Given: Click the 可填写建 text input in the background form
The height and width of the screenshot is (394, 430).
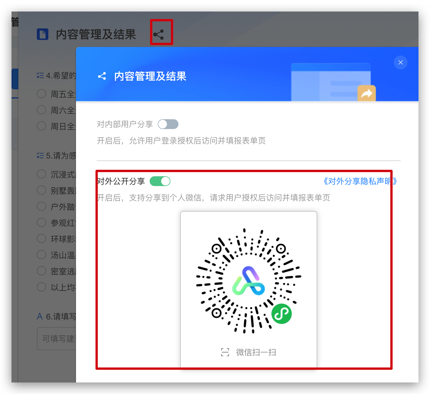Looking at the screenshot, I should tap(56, 339).
